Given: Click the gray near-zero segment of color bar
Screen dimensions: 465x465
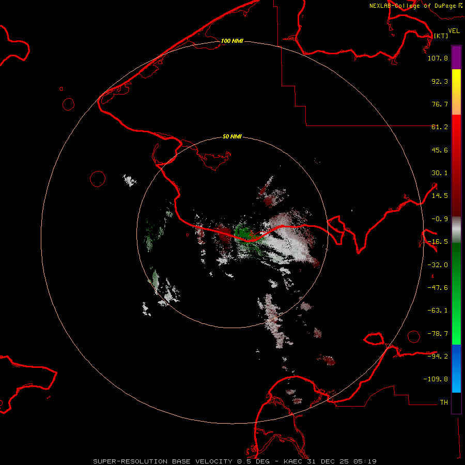Looking at the screenshot, I should [456, 230].
